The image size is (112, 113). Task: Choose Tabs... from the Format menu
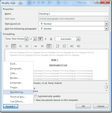click(x=18, y=73)
